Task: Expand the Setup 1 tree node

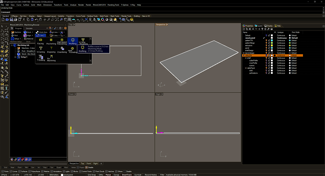Action: (15, 57)
